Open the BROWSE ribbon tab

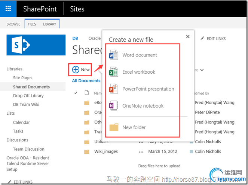[x=13, y=24]
